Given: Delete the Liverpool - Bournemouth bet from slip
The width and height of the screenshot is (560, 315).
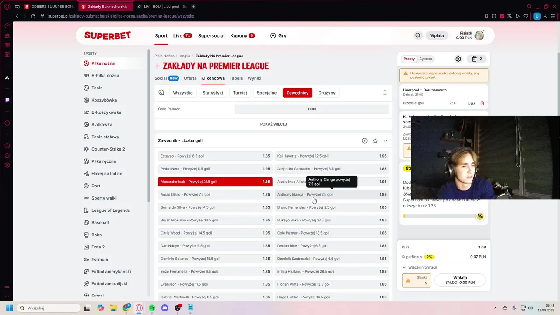Looking at the screenshot, I should (x=483, y=103).
